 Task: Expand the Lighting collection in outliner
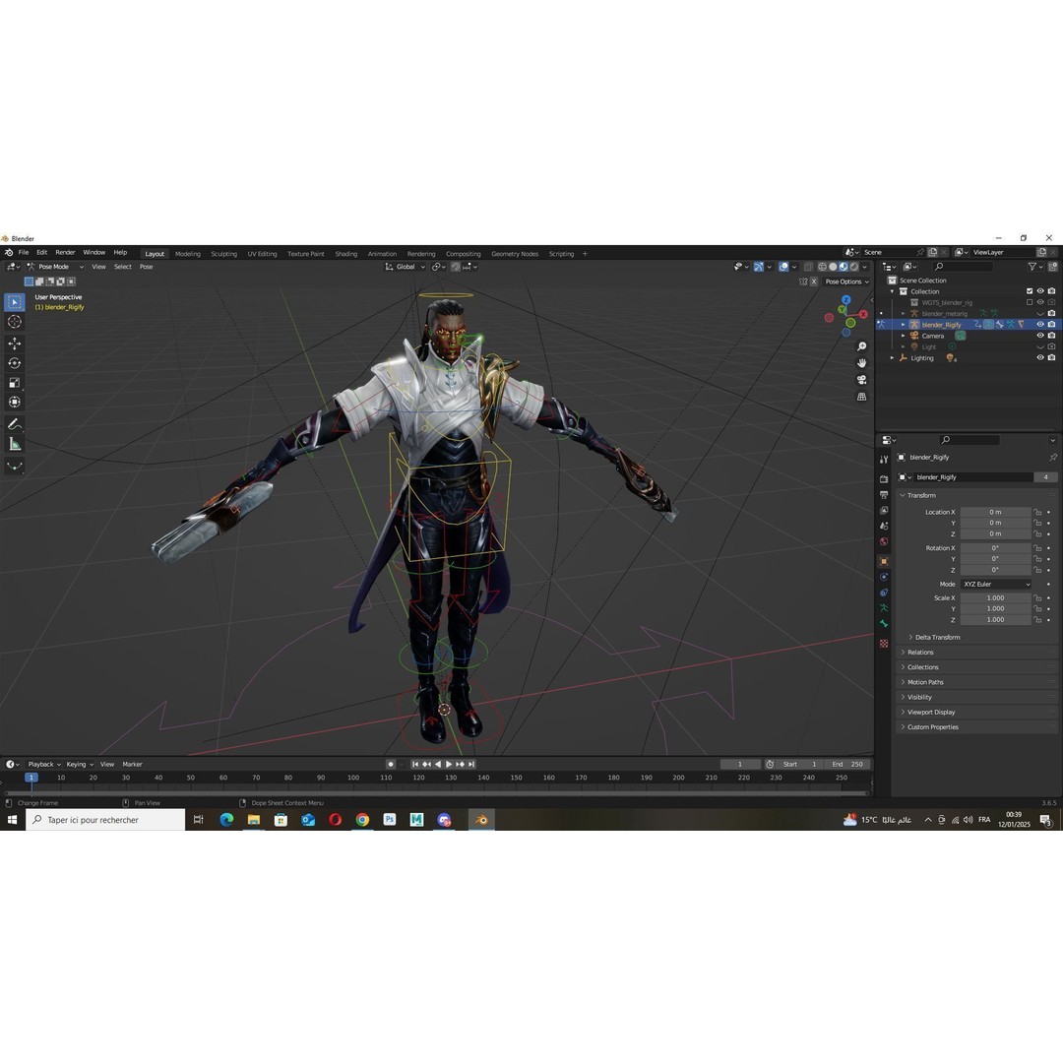click(x=892, y=358)
